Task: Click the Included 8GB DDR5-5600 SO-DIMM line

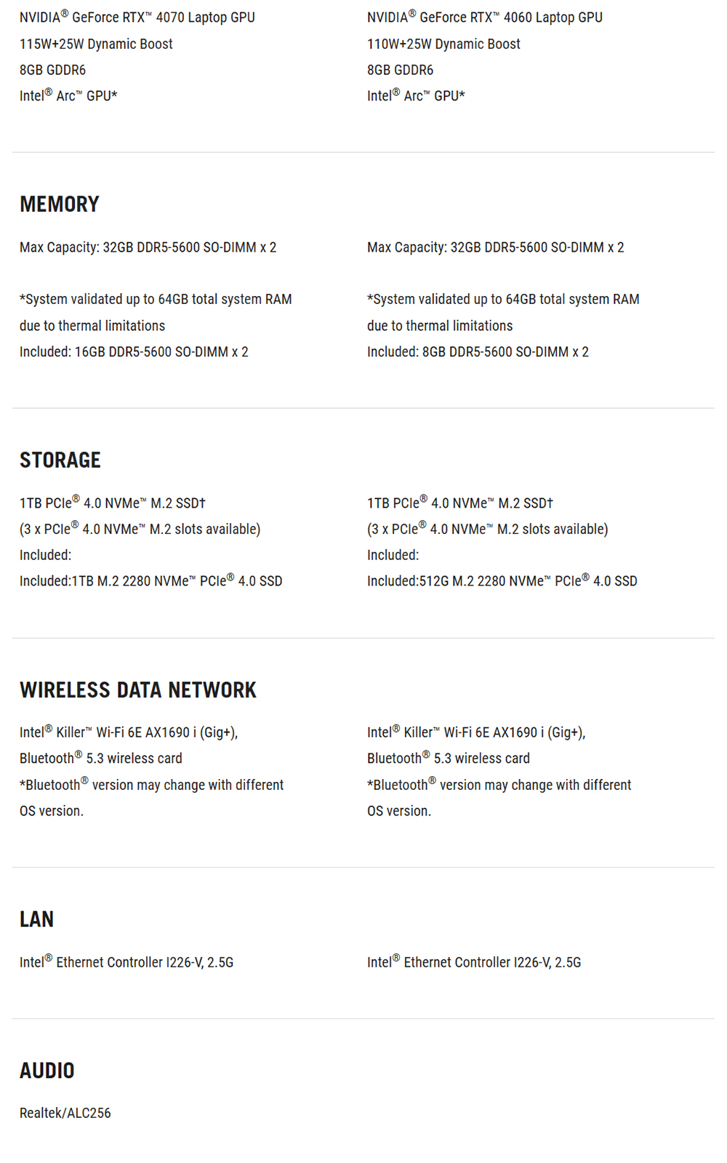Action: coord(478,352)
